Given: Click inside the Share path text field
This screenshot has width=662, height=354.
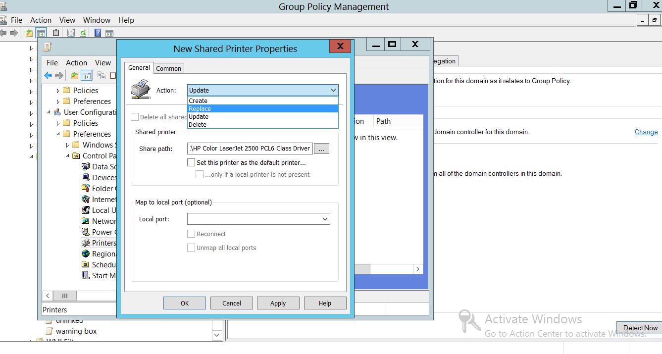Looking at the screenshot, I should pos(250,149).
